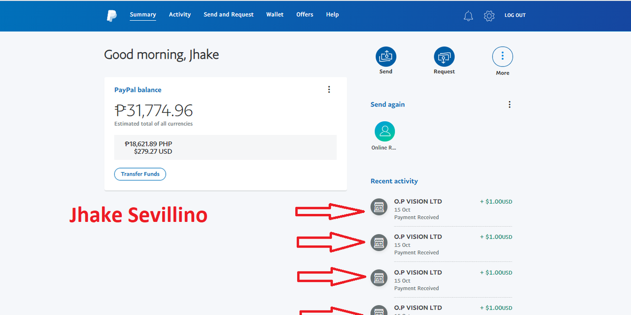Click the PayPal logo icon
Screen dimensions: 631x315
[x=111, y=15]
